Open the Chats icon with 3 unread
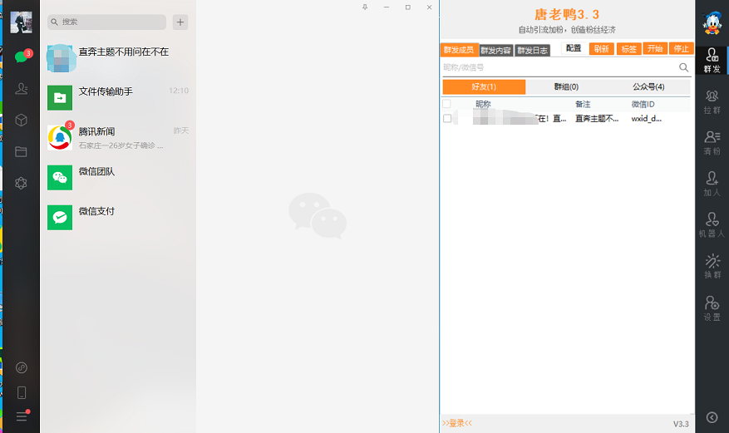The image size is (729, 433). tap(22, 57)
